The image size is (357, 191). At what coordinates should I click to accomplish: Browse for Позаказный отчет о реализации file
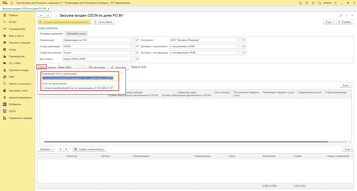(x=116, y=78)
